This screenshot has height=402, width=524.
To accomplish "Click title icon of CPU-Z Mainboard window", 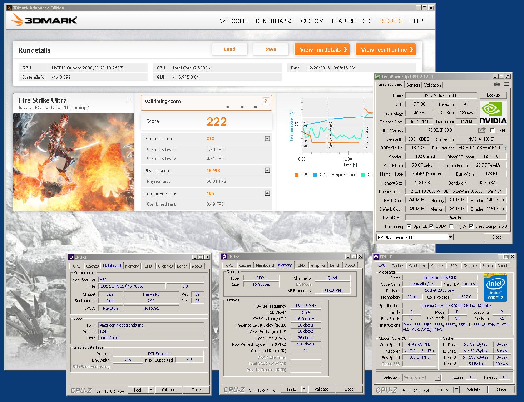I will (71, 257).
